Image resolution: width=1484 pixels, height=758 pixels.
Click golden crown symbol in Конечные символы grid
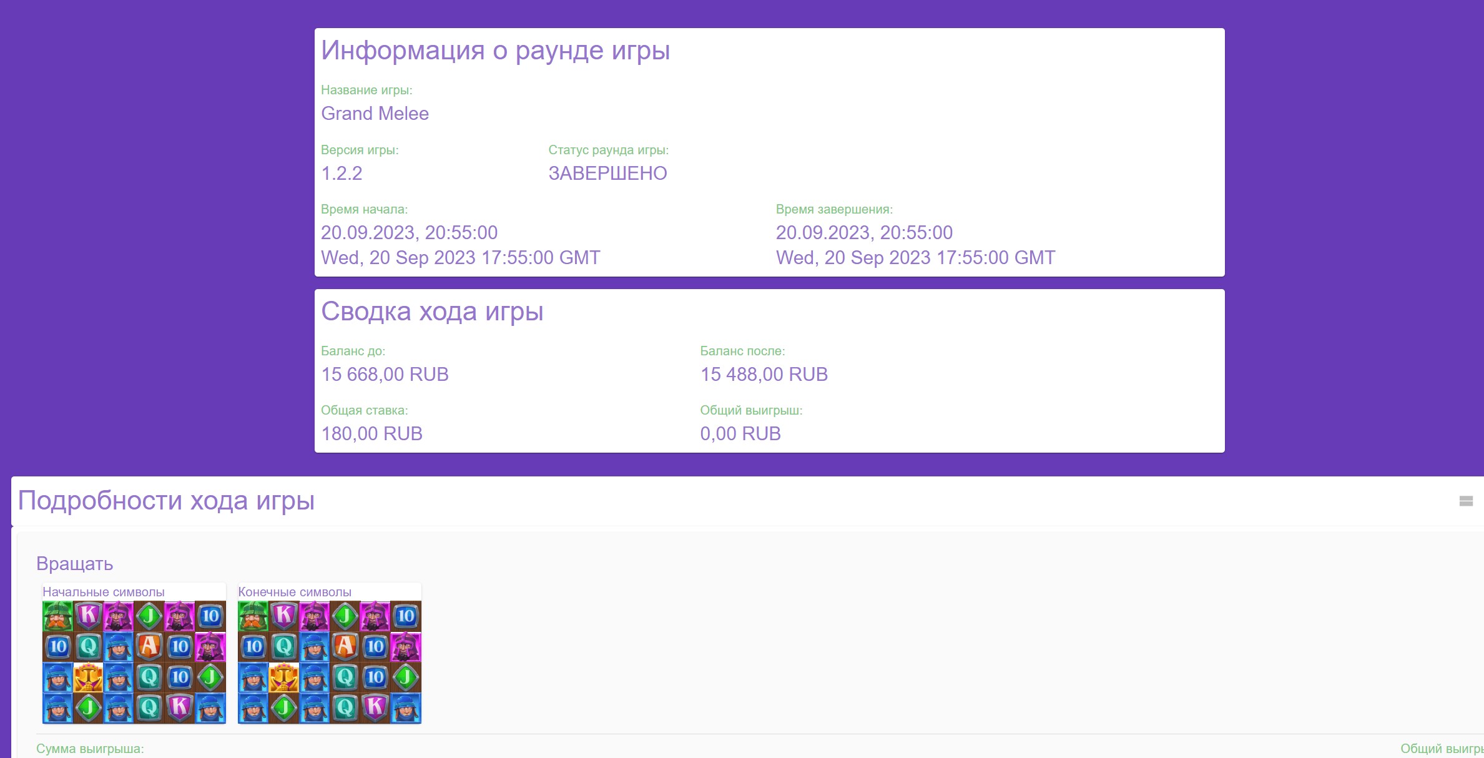tap(283, 677)
